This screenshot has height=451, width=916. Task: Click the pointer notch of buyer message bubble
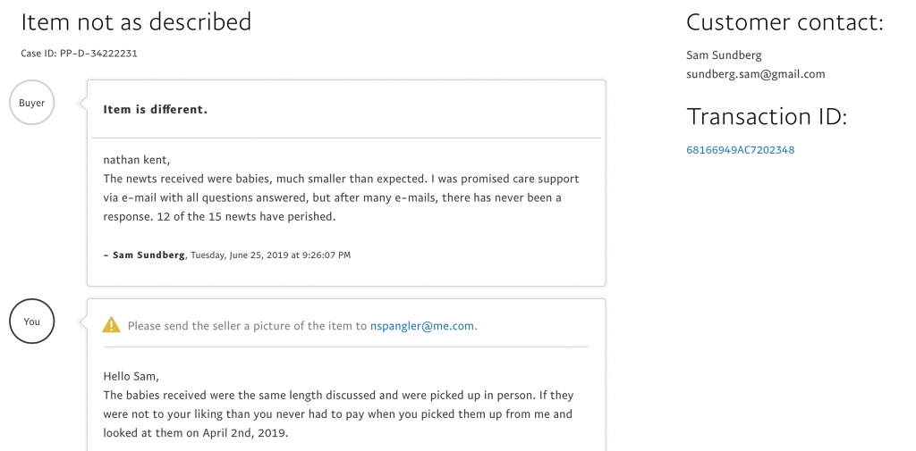[82, 104]
